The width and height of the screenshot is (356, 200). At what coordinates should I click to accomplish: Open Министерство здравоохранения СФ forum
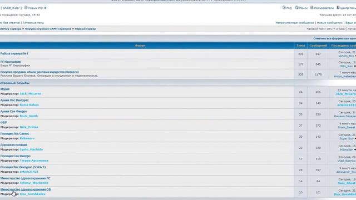click(x=26, y=189)
